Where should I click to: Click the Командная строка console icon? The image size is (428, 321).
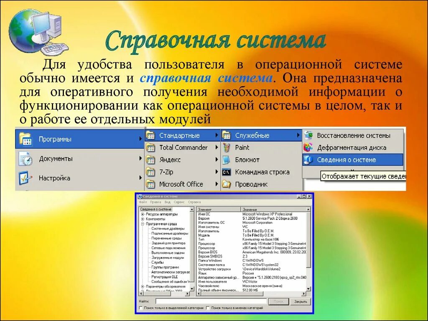tap(227, 172)
